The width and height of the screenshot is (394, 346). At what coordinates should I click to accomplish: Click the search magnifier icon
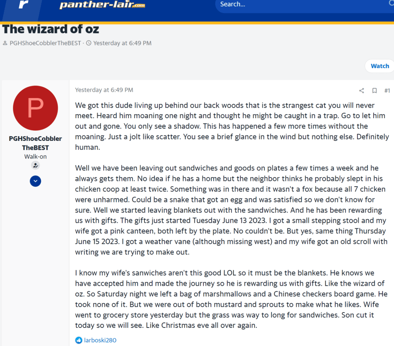point(391,4)
